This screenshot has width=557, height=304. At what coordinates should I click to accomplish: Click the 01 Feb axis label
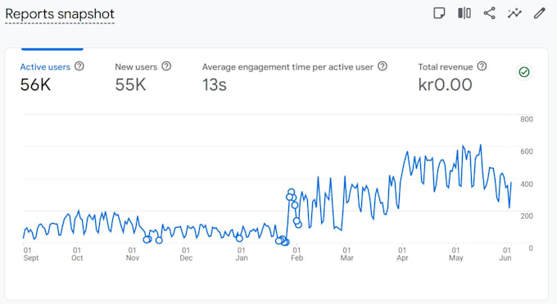tap(297, 254)
